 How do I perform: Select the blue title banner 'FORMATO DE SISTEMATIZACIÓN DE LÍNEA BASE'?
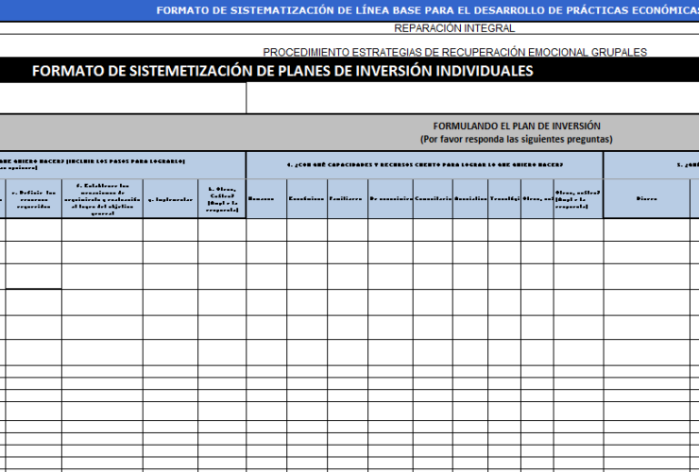(x=349, y=10)
